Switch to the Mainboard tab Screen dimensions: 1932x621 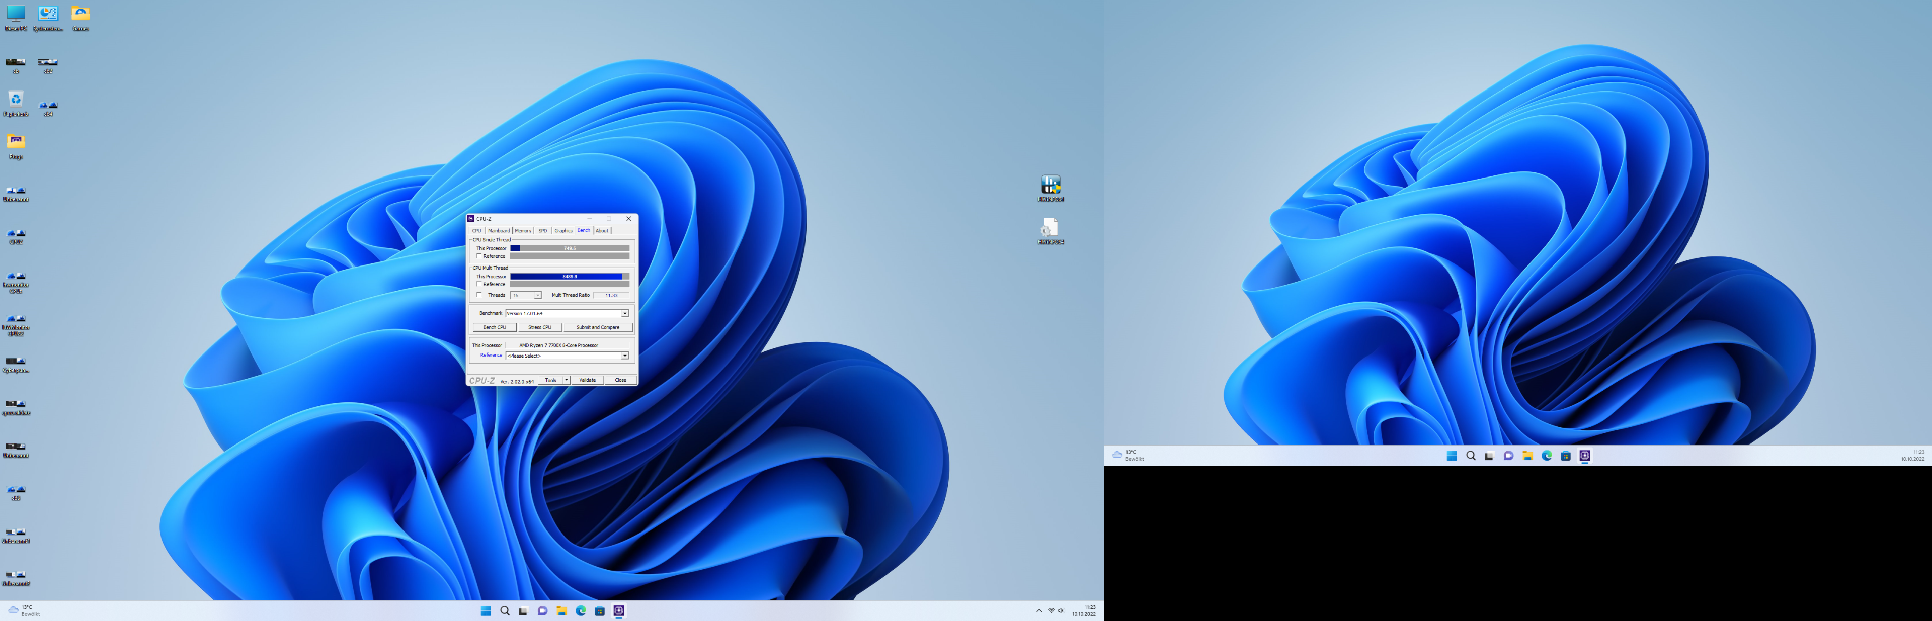(499, 230)
